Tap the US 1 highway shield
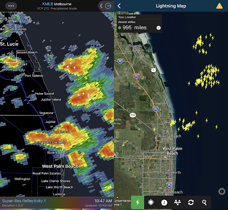The image size is (228, 210). click(x=154, y=70)
